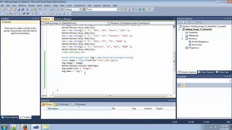Image resolution: width=232 pixels, height=130 pixels.
Task: Close the Form1.cs editor tab
Action: point(52,19)
